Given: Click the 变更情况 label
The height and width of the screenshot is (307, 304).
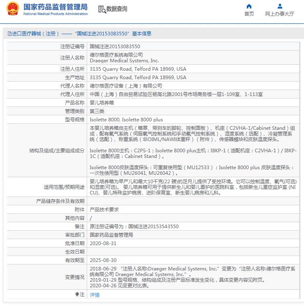Looking at the screenshot, I should tap(75, 277).
